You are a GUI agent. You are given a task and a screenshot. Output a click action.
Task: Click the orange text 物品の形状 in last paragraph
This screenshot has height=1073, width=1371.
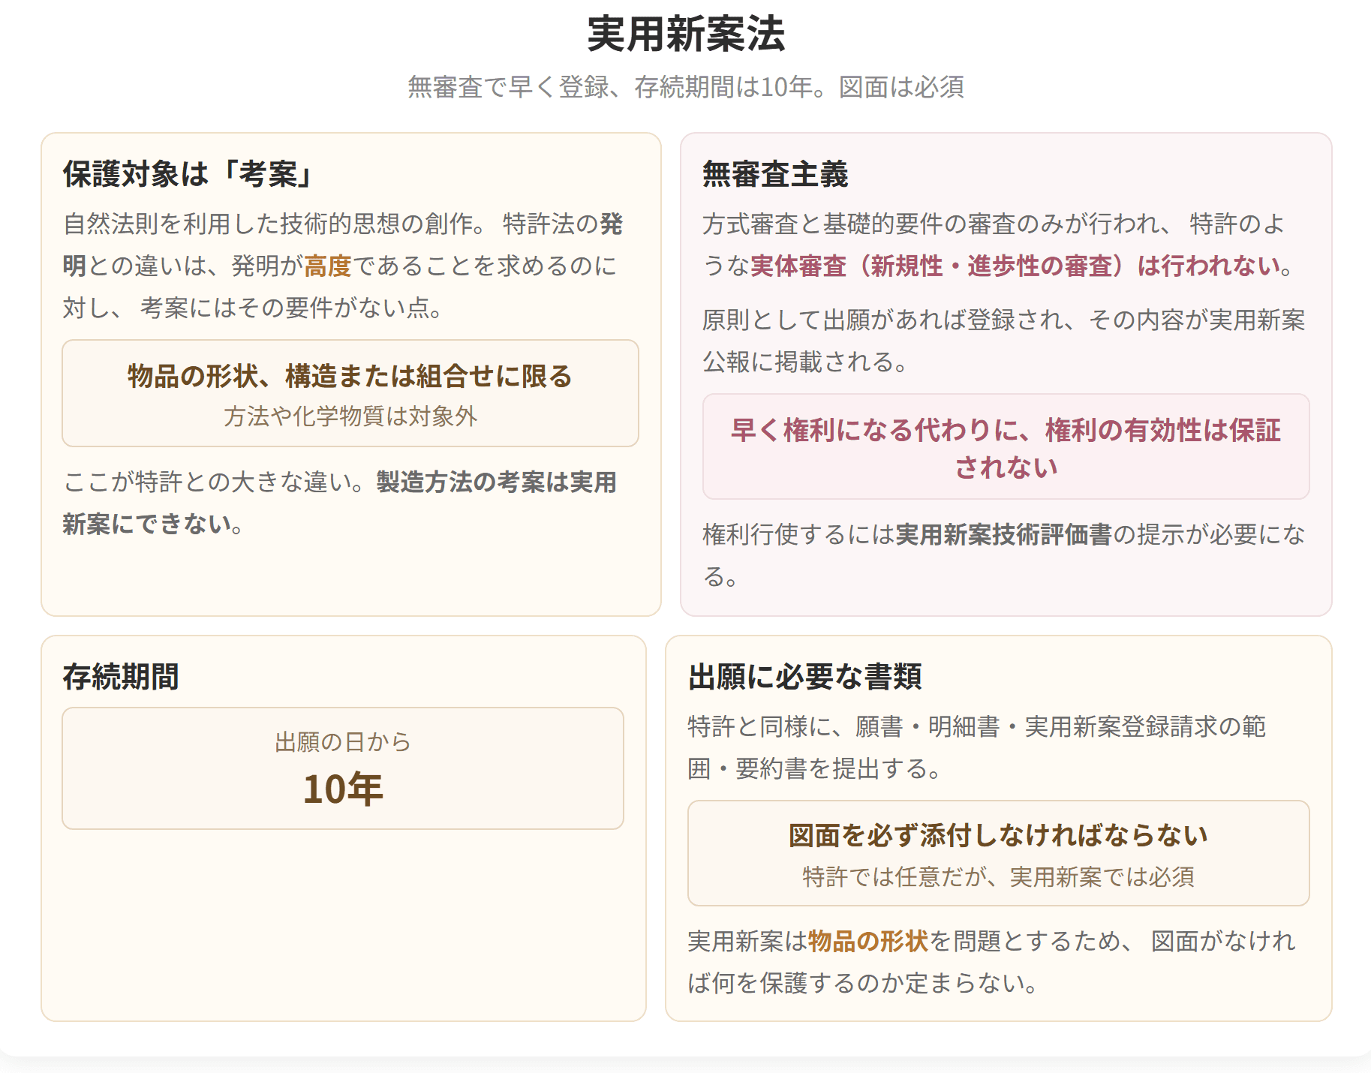(868, 941)
